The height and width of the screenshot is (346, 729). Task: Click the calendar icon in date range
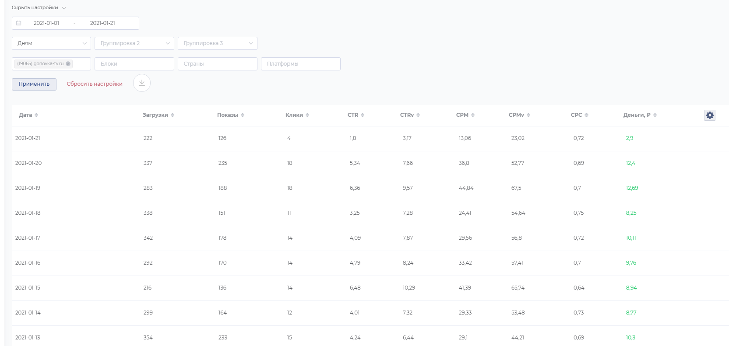coord(19,23)
